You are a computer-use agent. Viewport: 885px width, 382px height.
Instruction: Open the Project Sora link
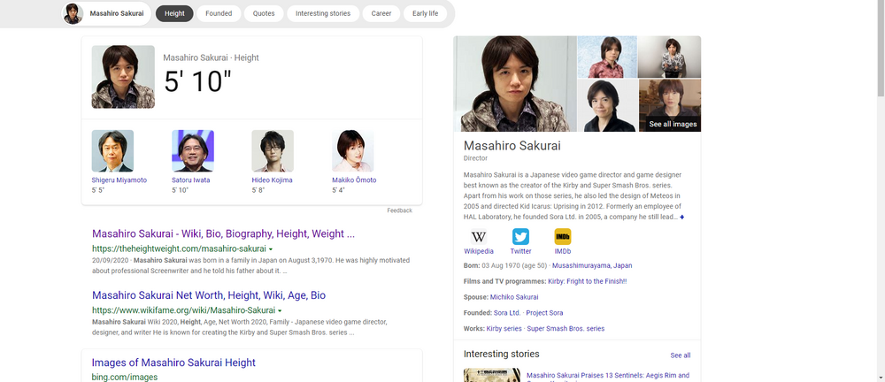point(544,313)
